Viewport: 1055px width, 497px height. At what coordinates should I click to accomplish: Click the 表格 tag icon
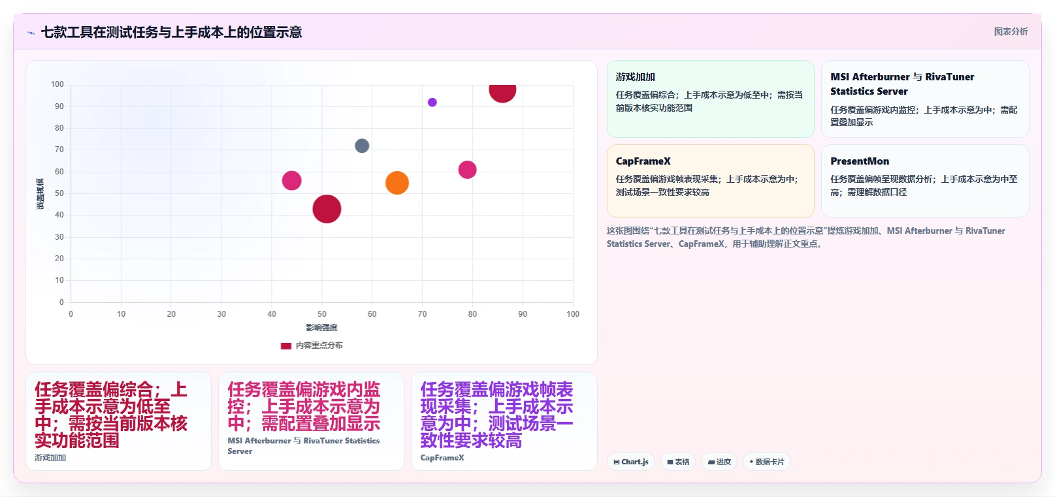click(670, 462)
